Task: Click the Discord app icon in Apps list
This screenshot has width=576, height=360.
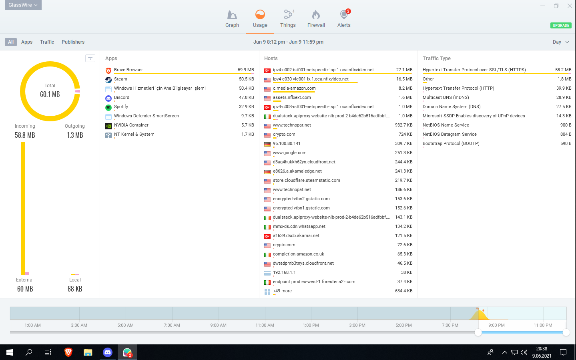Action: pyautogui.click(x=108, y=98)
